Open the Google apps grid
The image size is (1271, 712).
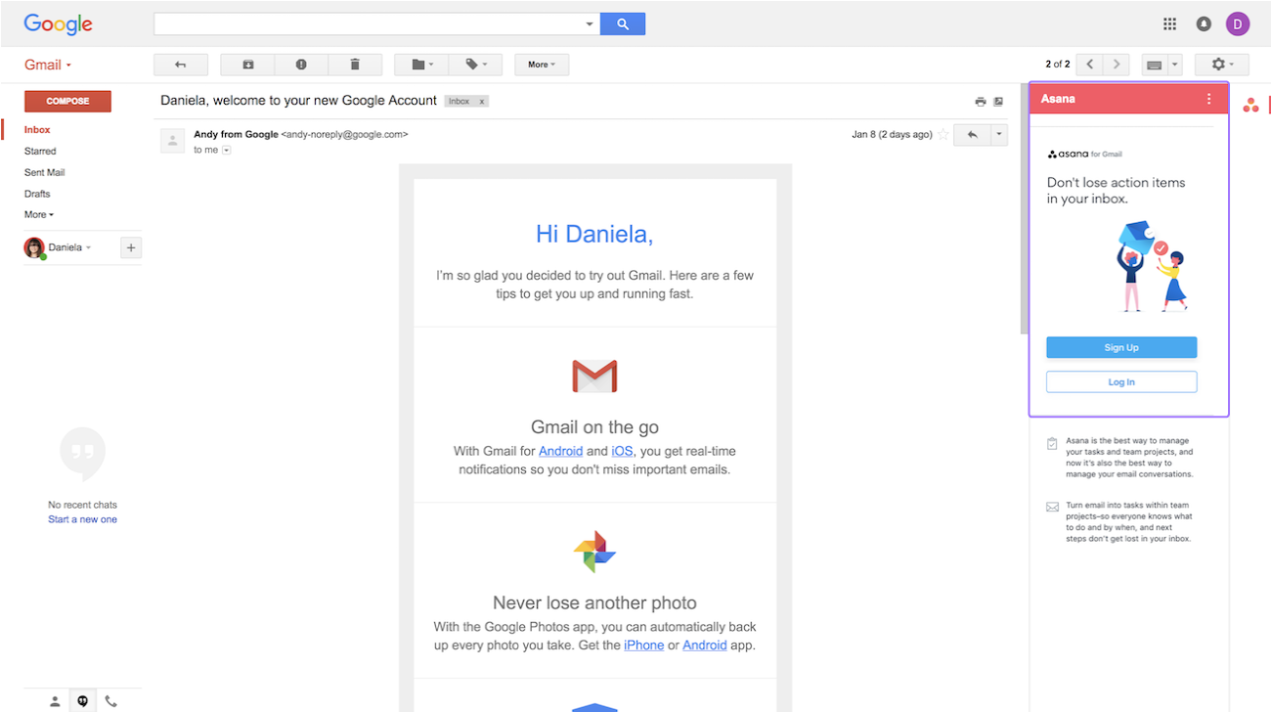click(1169, 24)
